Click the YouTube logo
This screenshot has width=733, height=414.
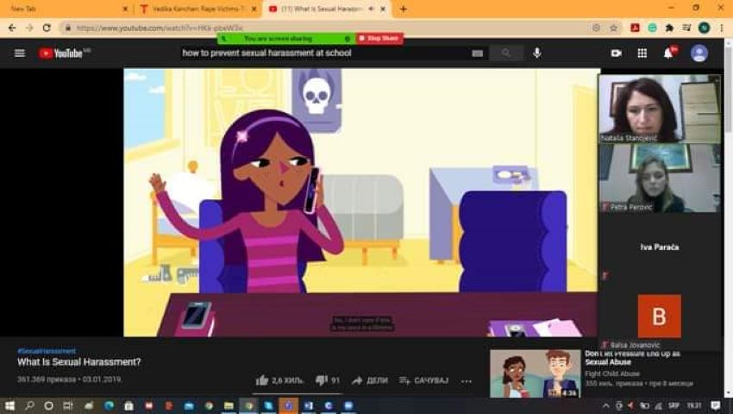[62, 53]
